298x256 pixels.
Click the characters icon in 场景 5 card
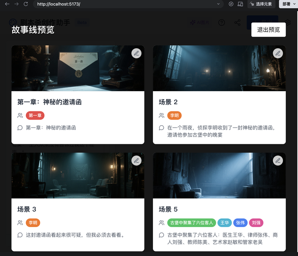(x=162, y=223)
